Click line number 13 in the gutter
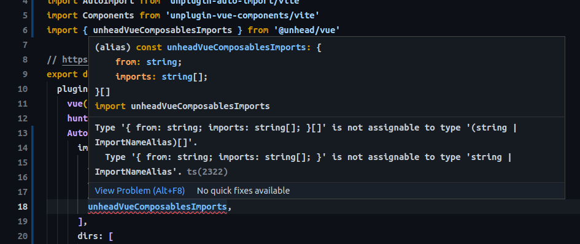This screenshot has height=244, width=580. pyautogui.click(x=23, y=133)
